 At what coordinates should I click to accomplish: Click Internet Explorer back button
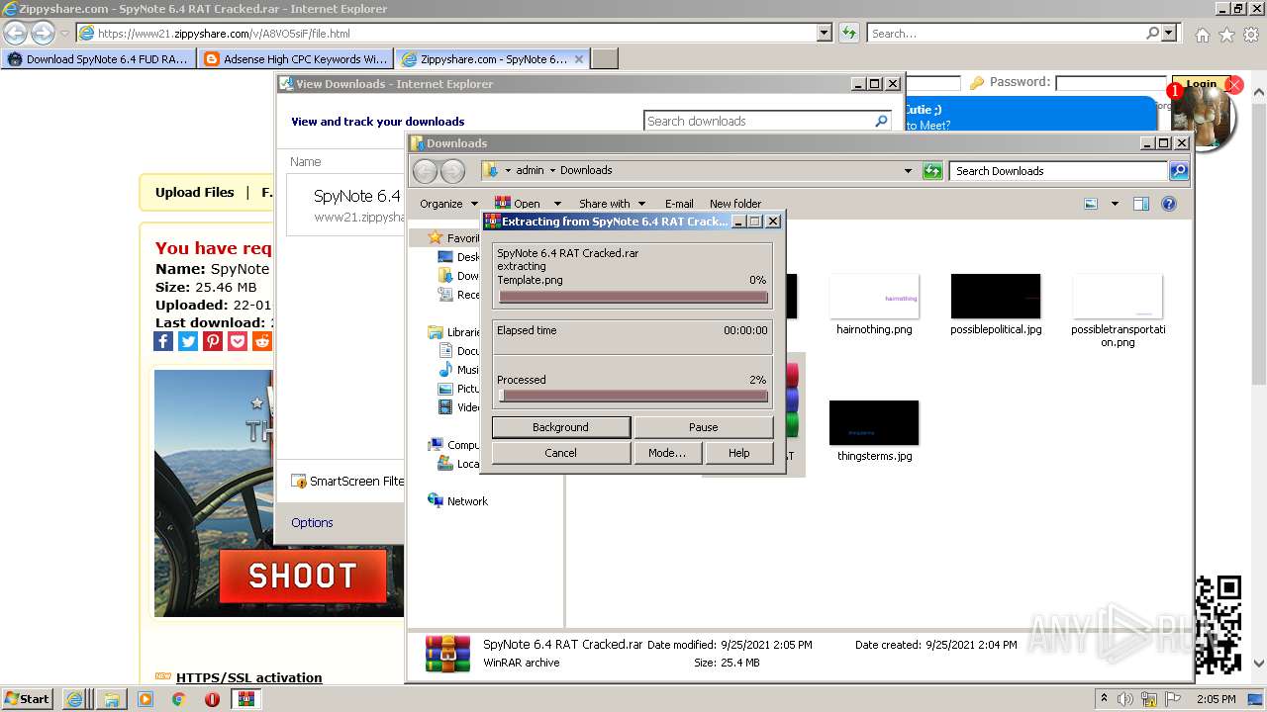click(15, 33)
